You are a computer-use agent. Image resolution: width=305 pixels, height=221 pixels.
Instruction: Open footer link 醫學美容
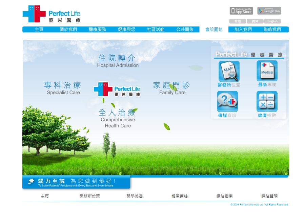(135, 196)
